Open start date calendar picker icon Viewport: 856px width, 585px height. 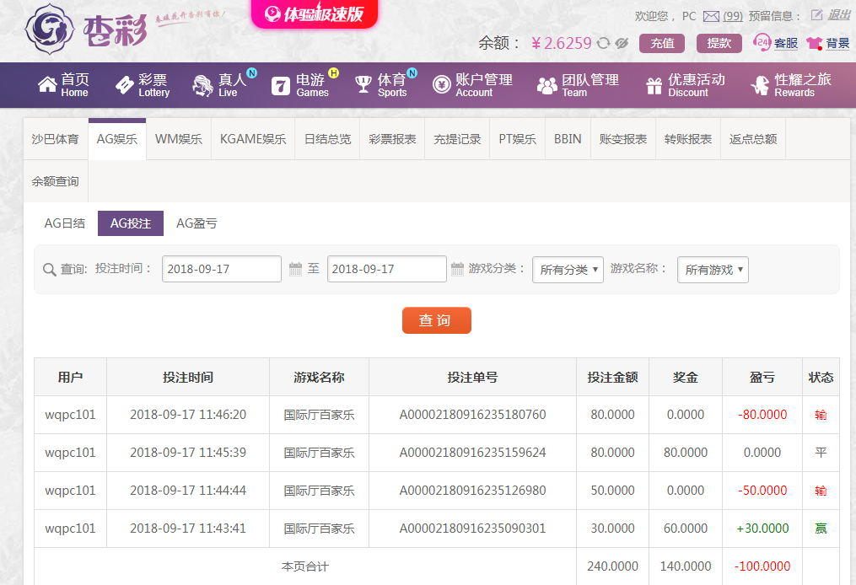click(295, 269)
